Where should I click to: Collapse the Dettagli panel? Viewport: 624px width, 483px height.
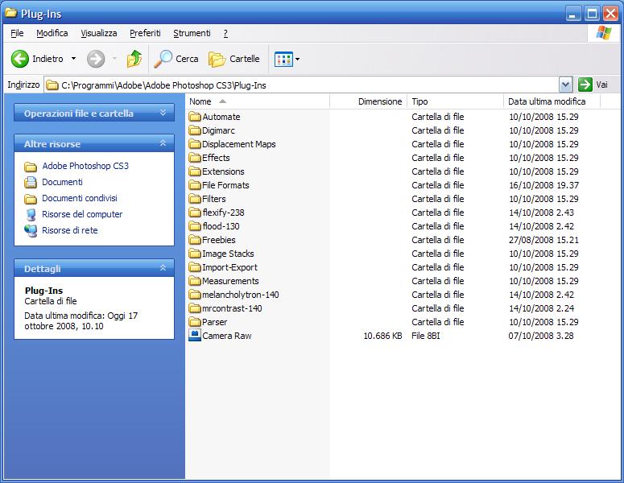pos(163,268)
